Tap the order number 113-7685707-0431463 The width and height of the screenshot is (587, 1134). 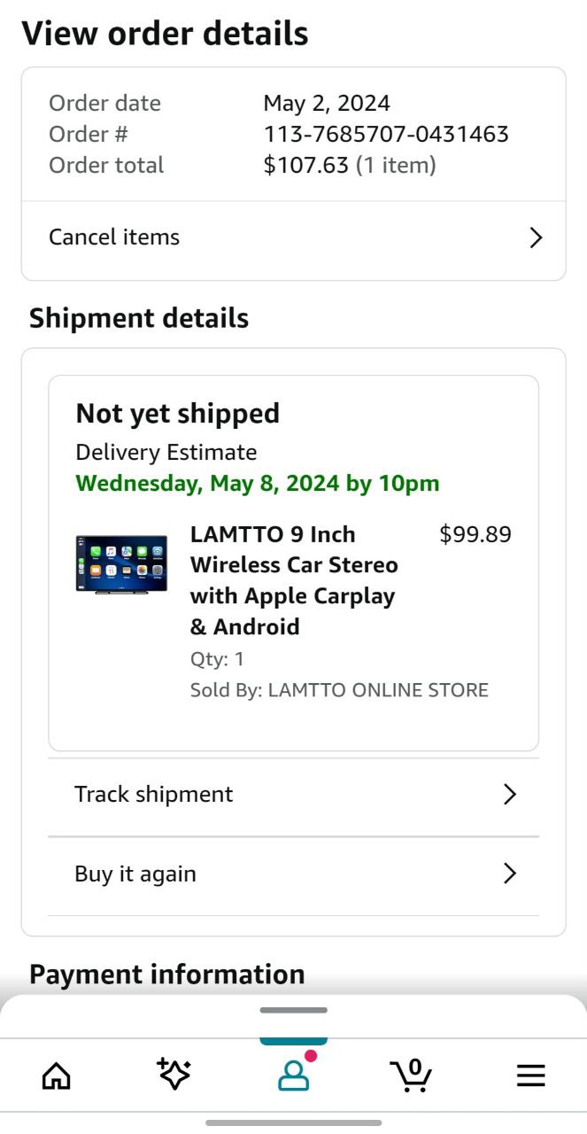coord(386,135)
